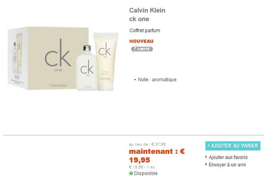Click the ck one perfume bottle image
Screen dimensions: 264x177
tap(87, 68)
